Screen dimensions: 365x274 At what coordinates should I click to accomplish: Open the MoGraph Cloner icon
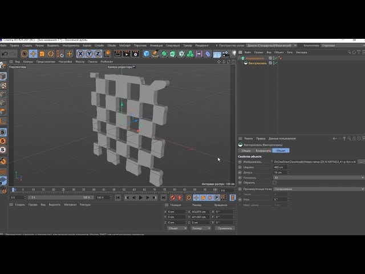pyautogui.click(x=190, y=54)
